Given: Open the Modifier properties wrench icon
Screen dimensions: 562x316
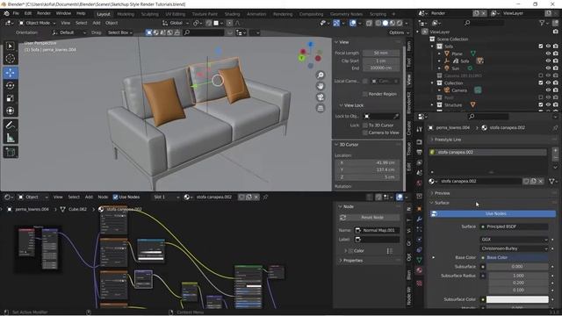Looking at the screenshot, I should (420, 219).
